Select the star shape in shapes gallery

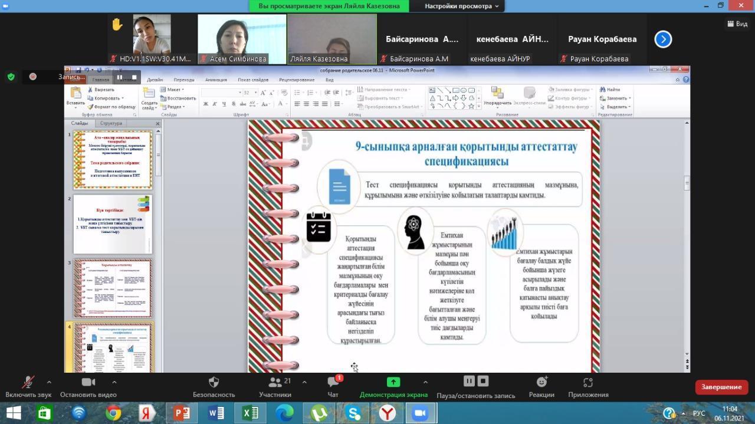(x=471, y=106)
